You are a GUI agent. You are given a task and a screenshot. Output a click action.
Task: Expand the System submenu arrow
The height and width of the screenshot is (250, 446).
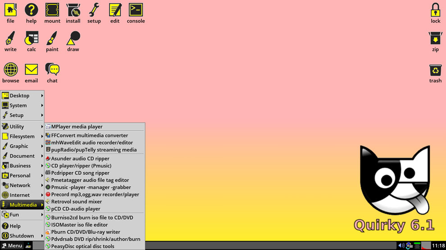pos(42,105)
